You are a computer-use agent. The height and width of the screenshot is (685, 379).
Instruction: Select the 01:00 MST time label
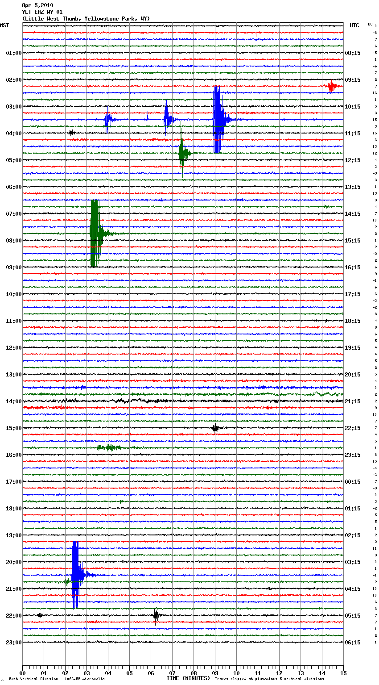[14, 53]
